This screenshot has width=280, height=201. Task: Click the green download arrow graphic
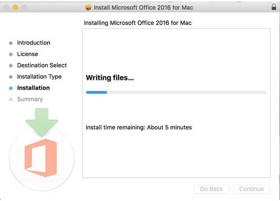point(42,122)
